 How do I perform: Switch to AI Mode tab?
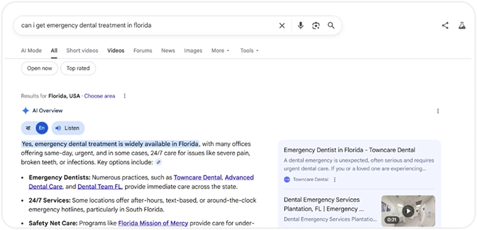(31, 51)
